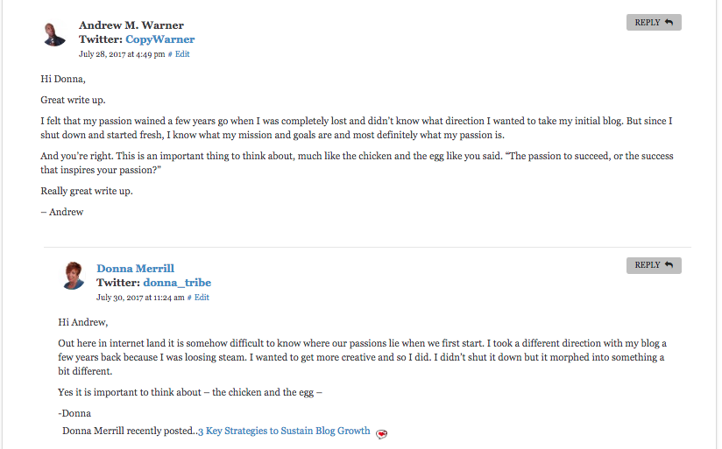
Task: Open the donna_tribe Twitter link
Action: (177, 283)
